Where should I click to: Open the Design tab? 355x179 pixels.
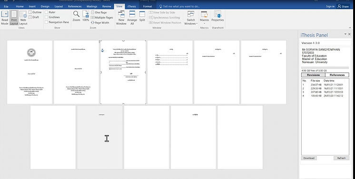pos(45,6)
